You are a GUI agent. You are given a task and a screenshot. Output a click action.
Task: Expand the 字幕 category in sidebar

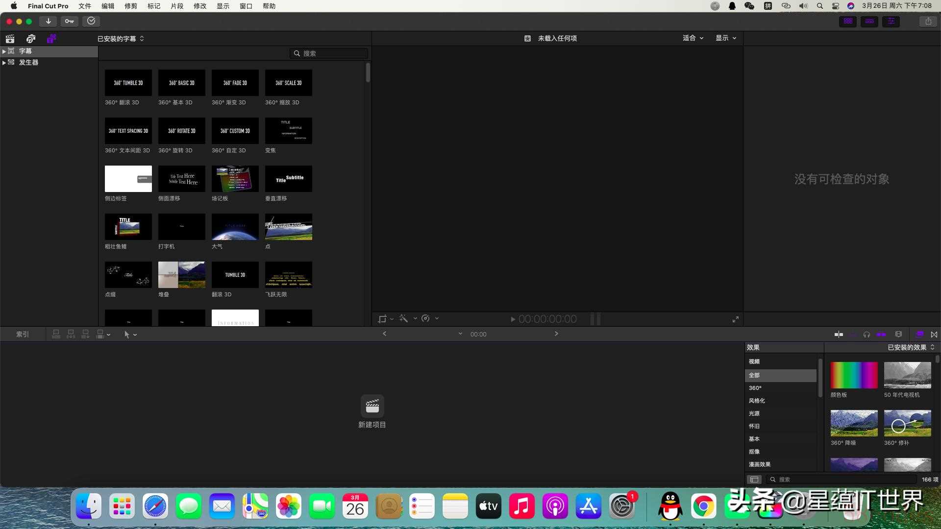pos(4,51)
